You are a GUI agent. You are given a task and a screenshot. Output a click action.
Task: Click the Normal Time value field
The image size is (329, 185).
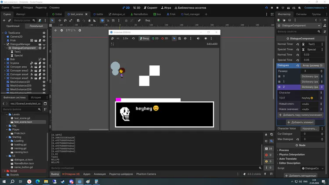click(313, 55)
